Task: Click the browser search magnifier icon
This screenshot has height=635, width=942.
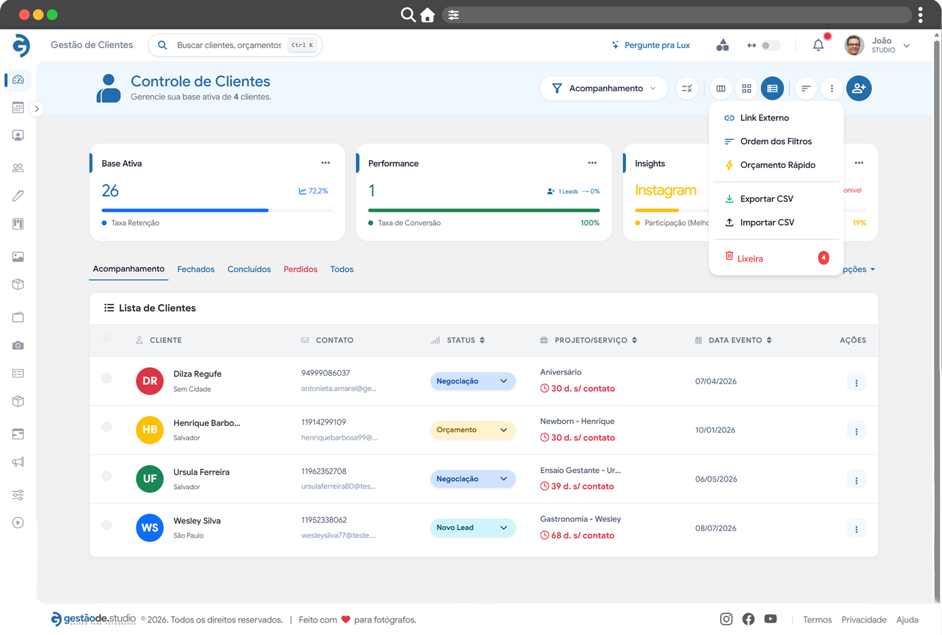Action: (408, 15)
